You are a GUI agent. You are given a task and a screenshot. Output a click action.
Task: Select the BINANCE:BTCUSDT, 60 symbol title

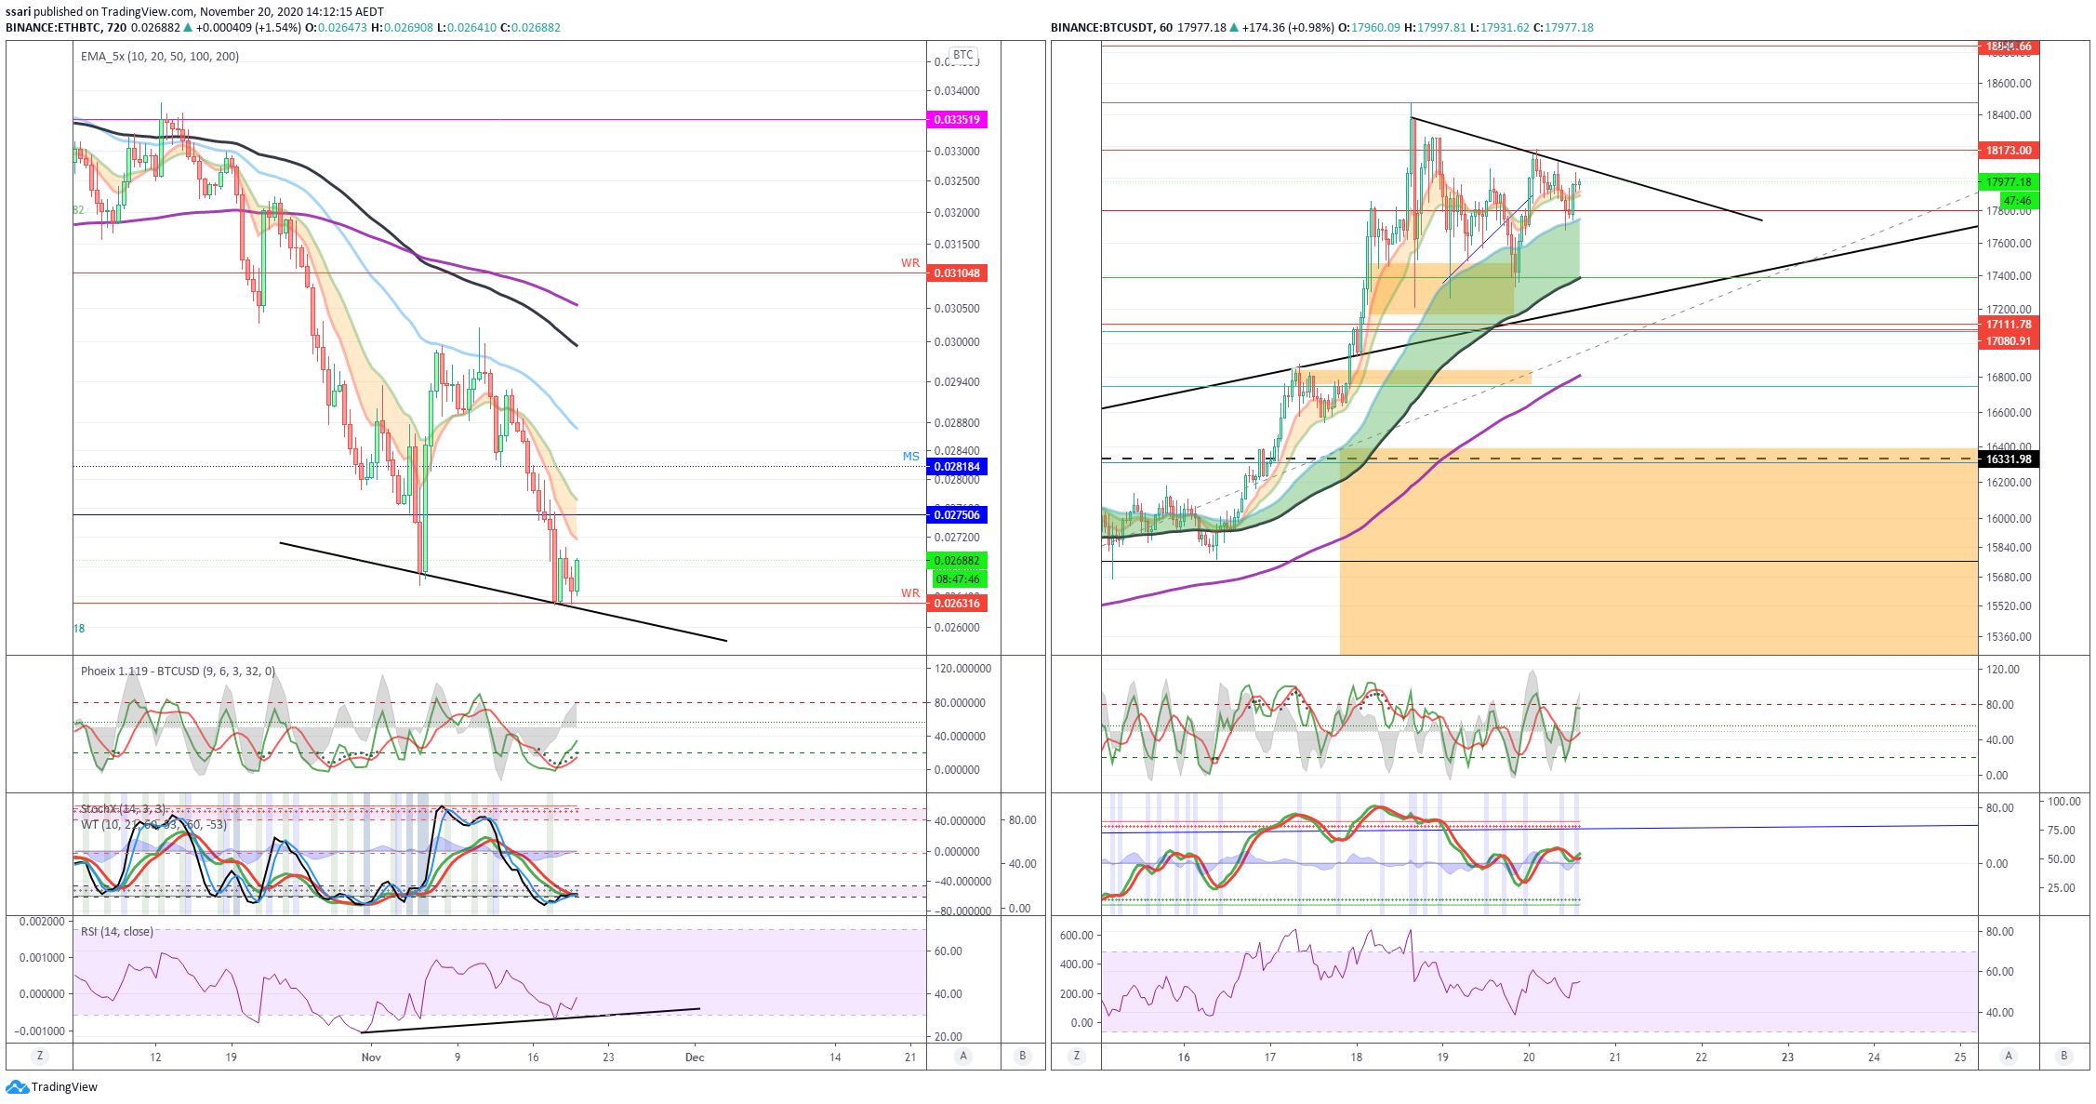coord(1111,28)
